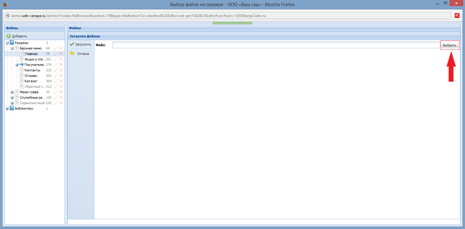Select the Обратный з… tree item
The image size is (465, 229).
point(35,87)
